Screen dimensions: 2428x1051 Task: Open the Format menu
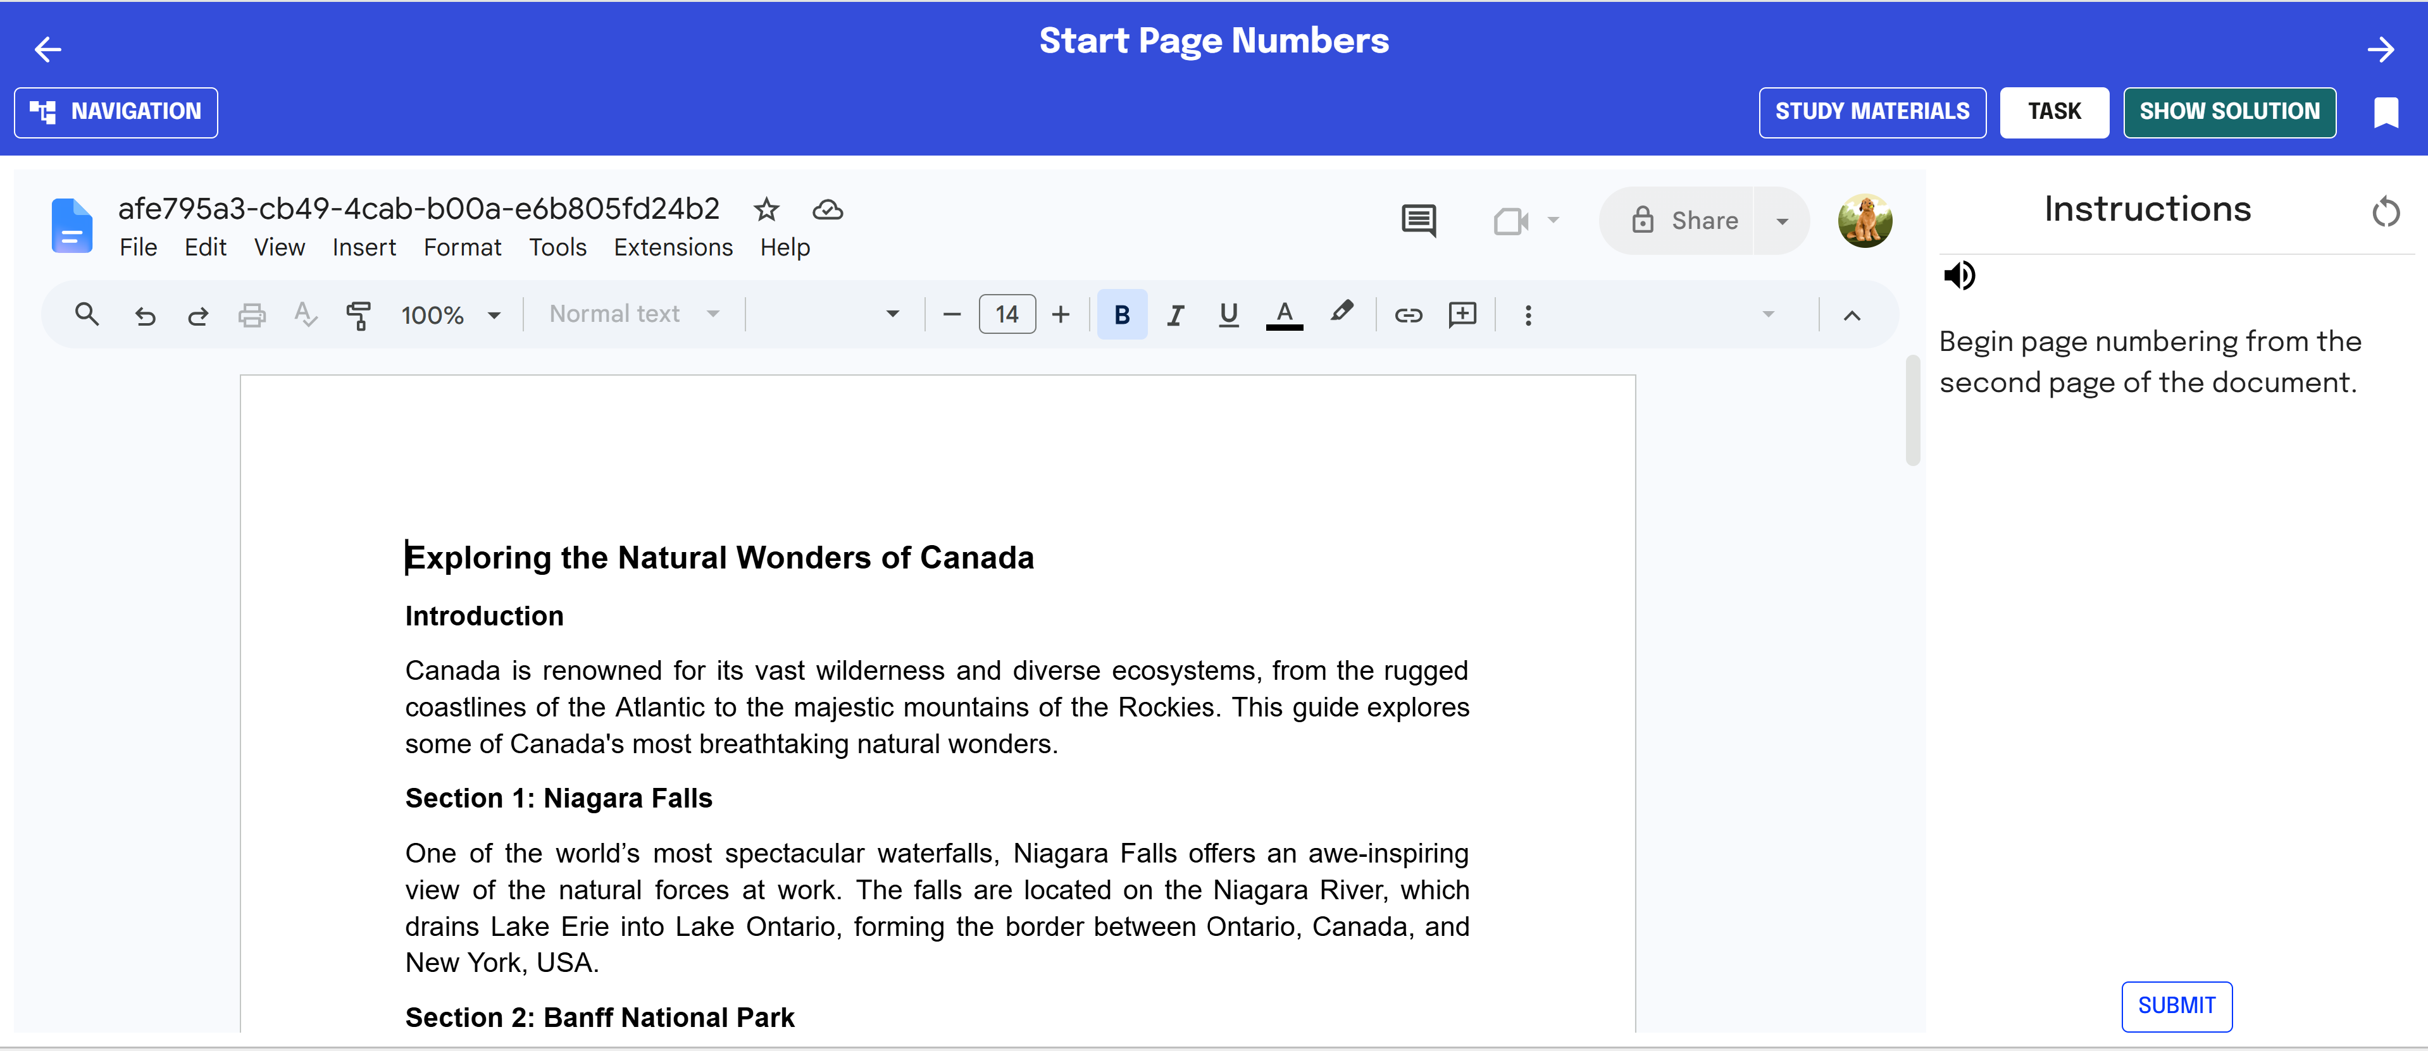(462, 248)
